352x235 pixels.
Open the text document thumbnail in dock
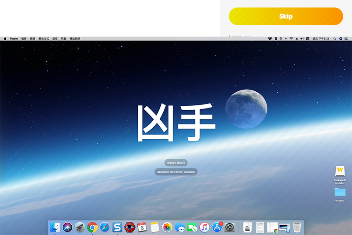tap(260, 228)
